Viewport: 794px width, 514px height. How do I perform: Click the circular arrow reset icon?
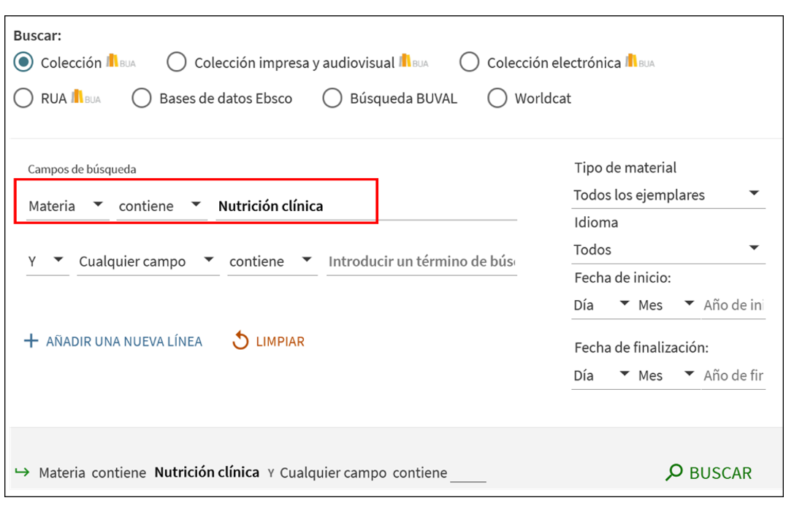(x=240, y=341)
